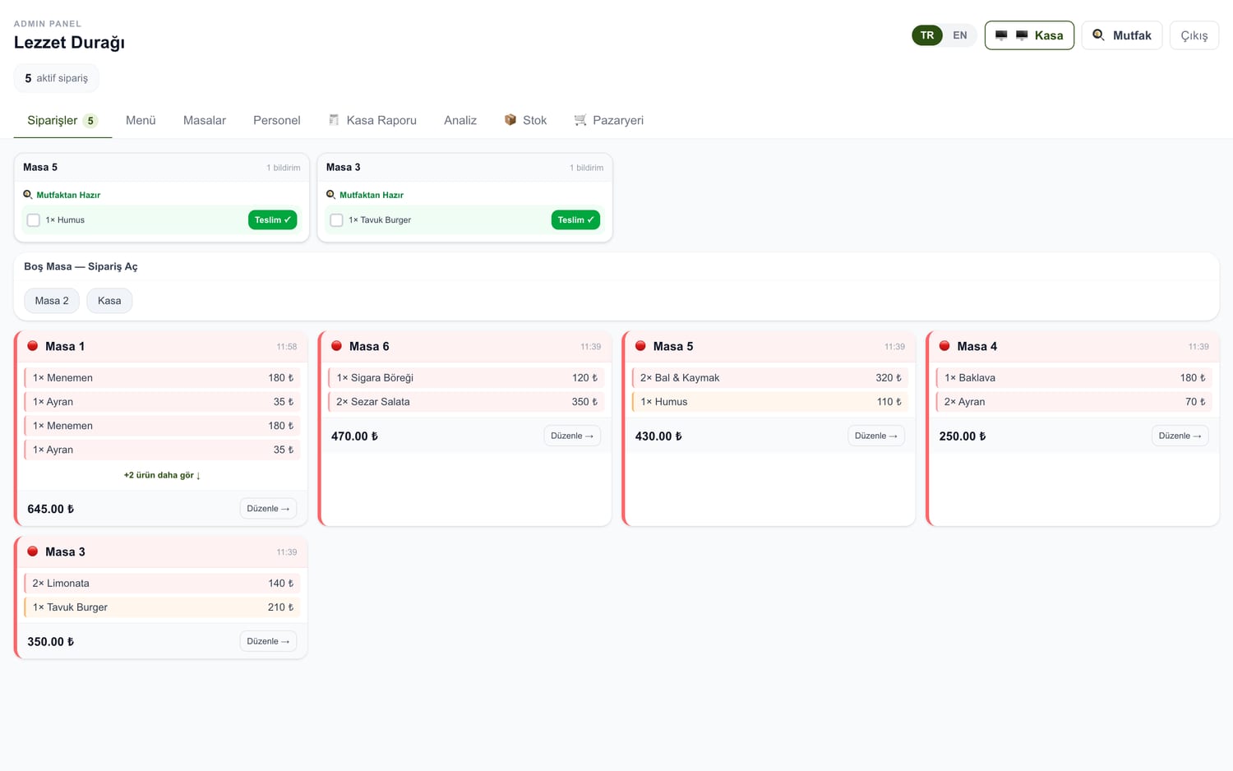The image size is (1233, 771).
Task: Click the Mutfaktan Hazır icon in Masa 5 notification
Action: coord(28,195)
